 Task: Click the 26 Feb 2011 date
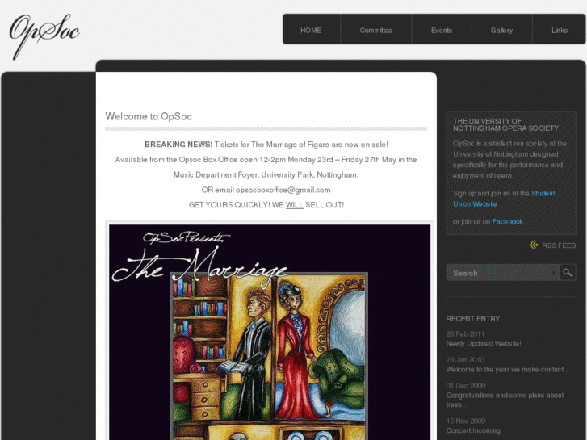[465, 334]
